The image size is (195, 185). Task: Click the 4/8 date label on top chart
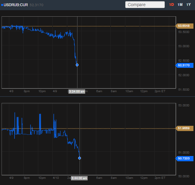tap(11, 91)
